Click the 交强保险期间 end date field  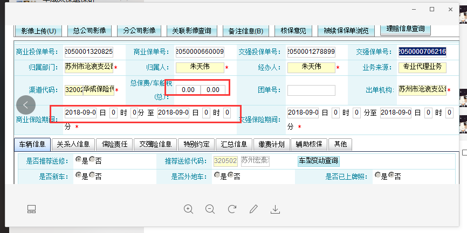click(396, 112)
